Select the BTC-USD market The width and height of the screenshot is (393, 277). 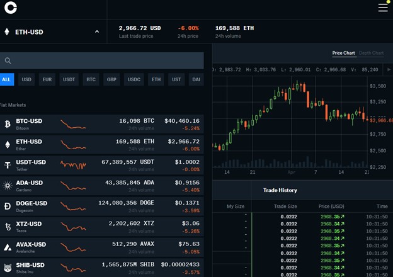click(102, 124)
